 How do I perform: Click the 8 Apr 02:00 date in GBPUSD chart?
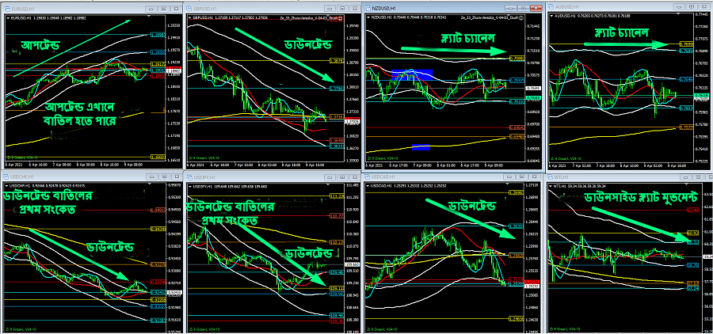(x=267, y=165)
